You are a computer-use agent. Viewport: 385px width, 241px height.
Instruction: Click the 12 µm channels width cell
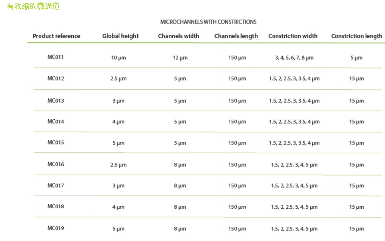pyautogui.click(x=180, y=58)
